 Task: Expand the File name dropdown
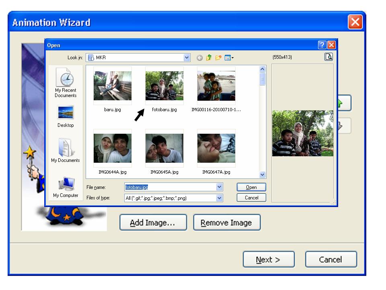(220, 187)
